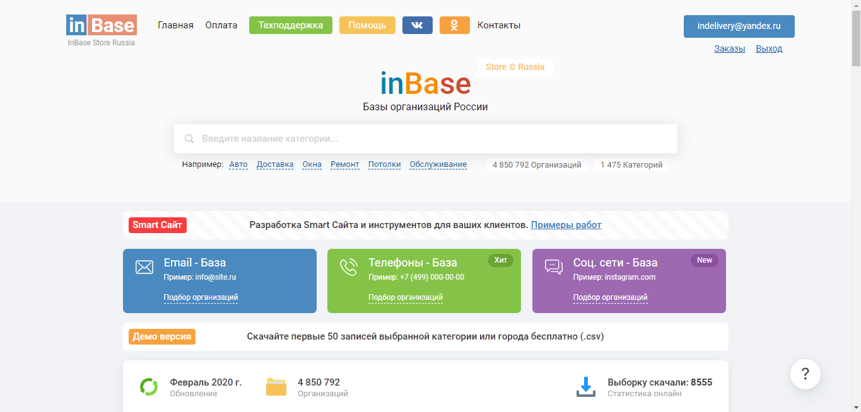Screen dimensions: 861x412
Task: Click the Телефоны - База card title
Action: point(413,263)
